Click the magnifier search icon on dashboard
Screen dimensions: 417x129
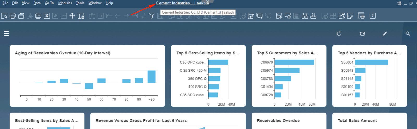pos(408,34)
